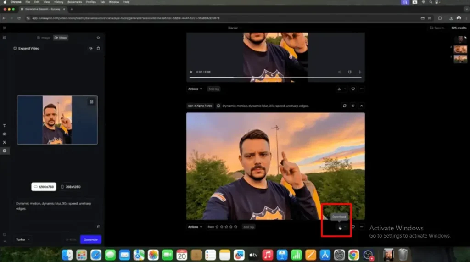
Task: Open download options arrow for upper video
Action: [x=345, y=89]
